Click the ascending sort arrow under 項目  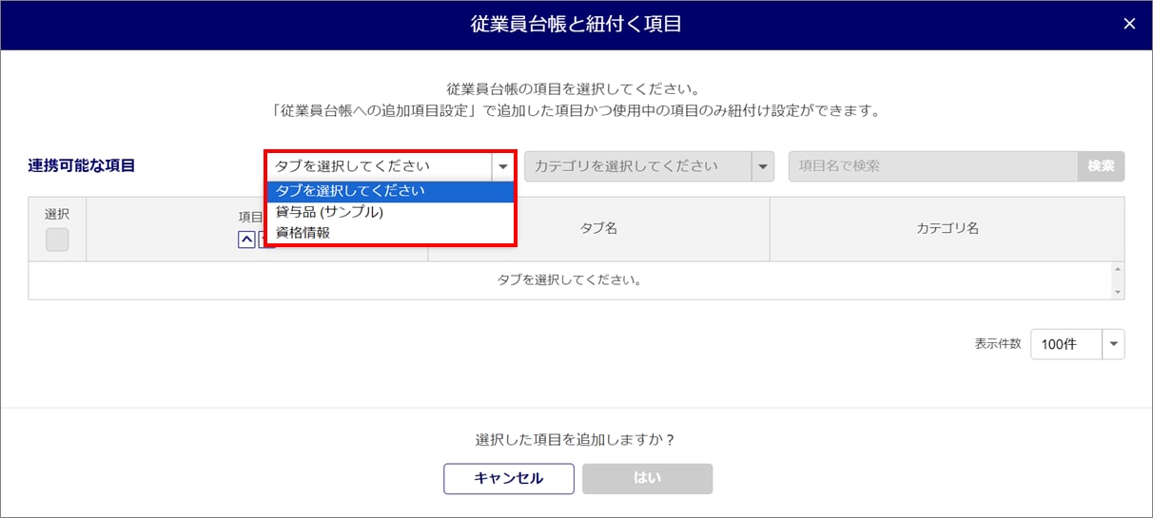[246, 240]
